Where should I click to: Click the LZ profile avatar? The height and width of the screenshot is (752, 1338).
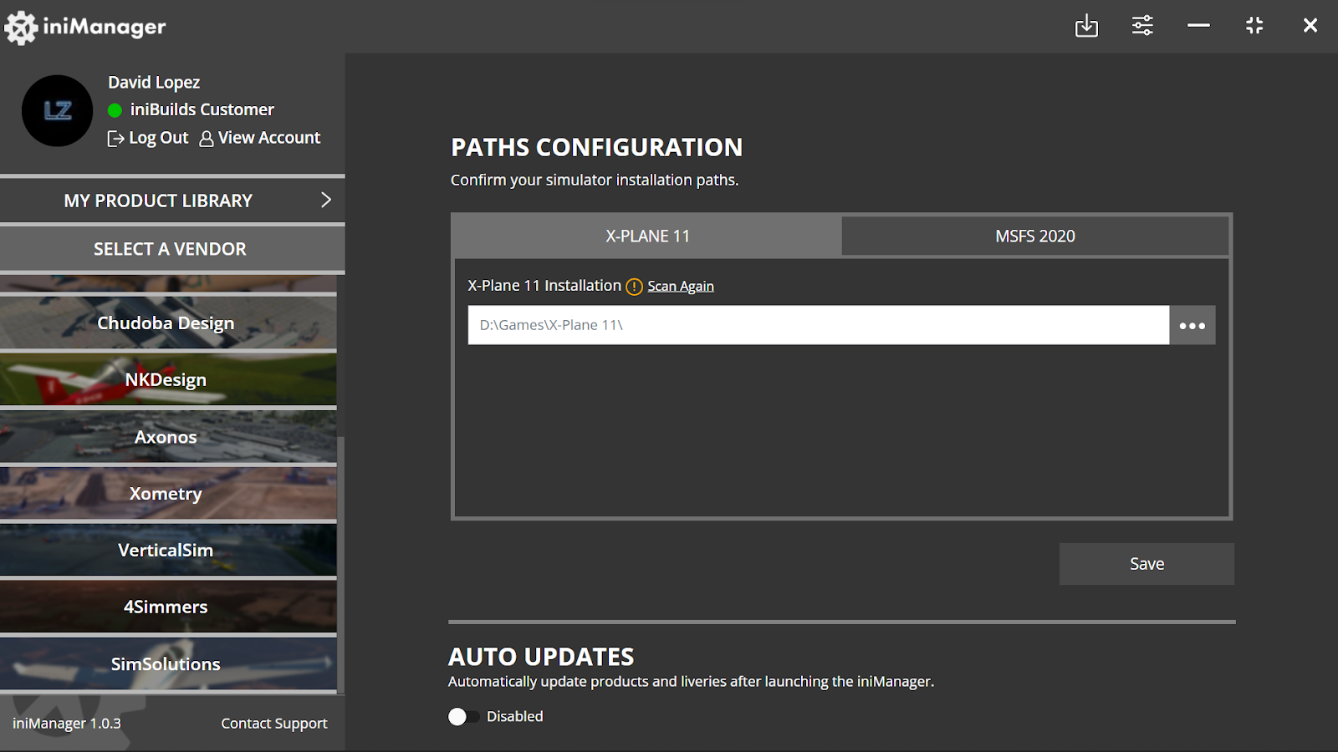57,110
